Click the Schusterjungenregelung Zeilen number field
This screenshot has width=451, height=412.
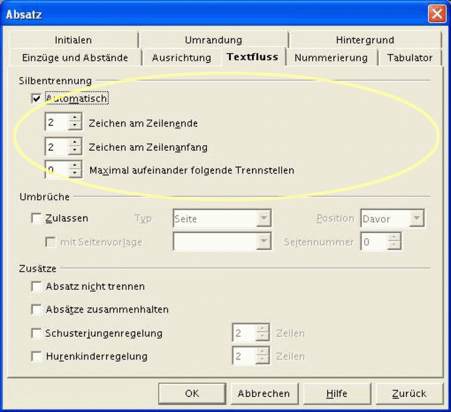pyautogui.click(x=244, y=332)
